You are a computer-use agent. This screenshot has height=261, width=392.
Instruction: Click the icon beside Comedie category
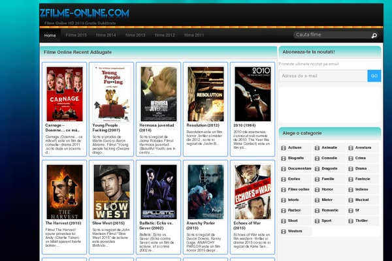click(x=317, y=159)
